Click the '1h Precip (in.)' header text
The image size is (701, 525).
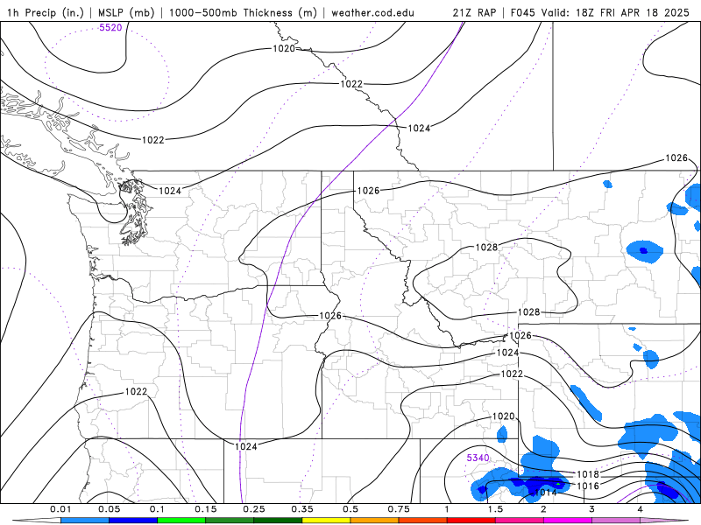tap(46, 12)
